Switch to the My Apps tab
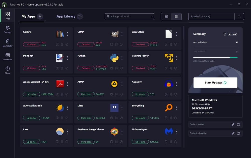Viewport: 251px width, 158px height. pos(32,16)
